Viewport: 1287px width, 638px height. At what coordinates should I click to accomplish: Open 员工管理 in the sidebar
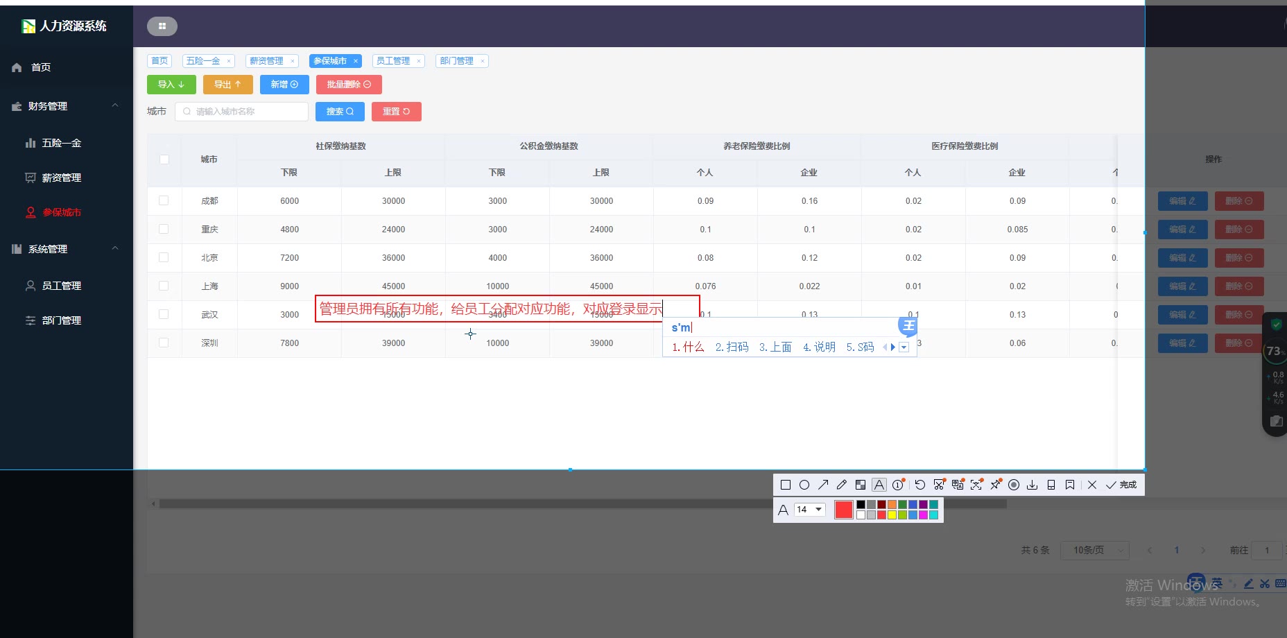(x=61, y=286)
